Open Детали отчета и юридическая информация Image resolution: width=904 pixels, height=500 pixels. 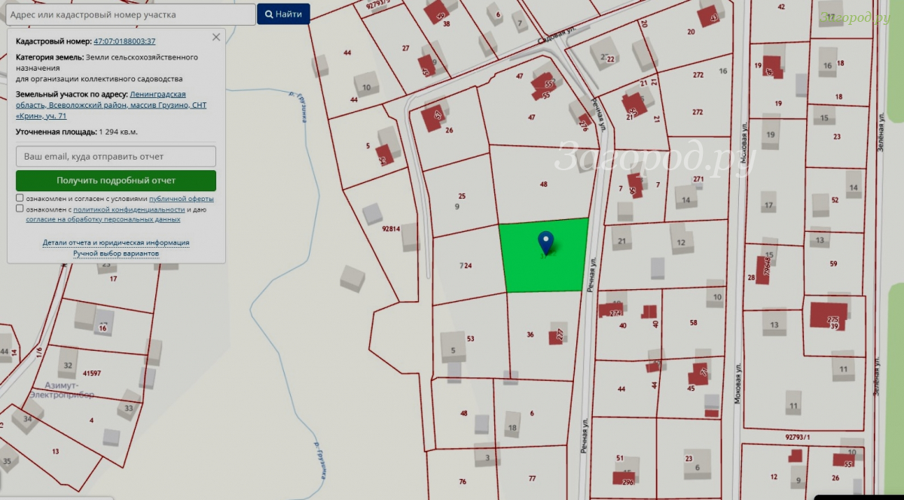tap(116, 242)
